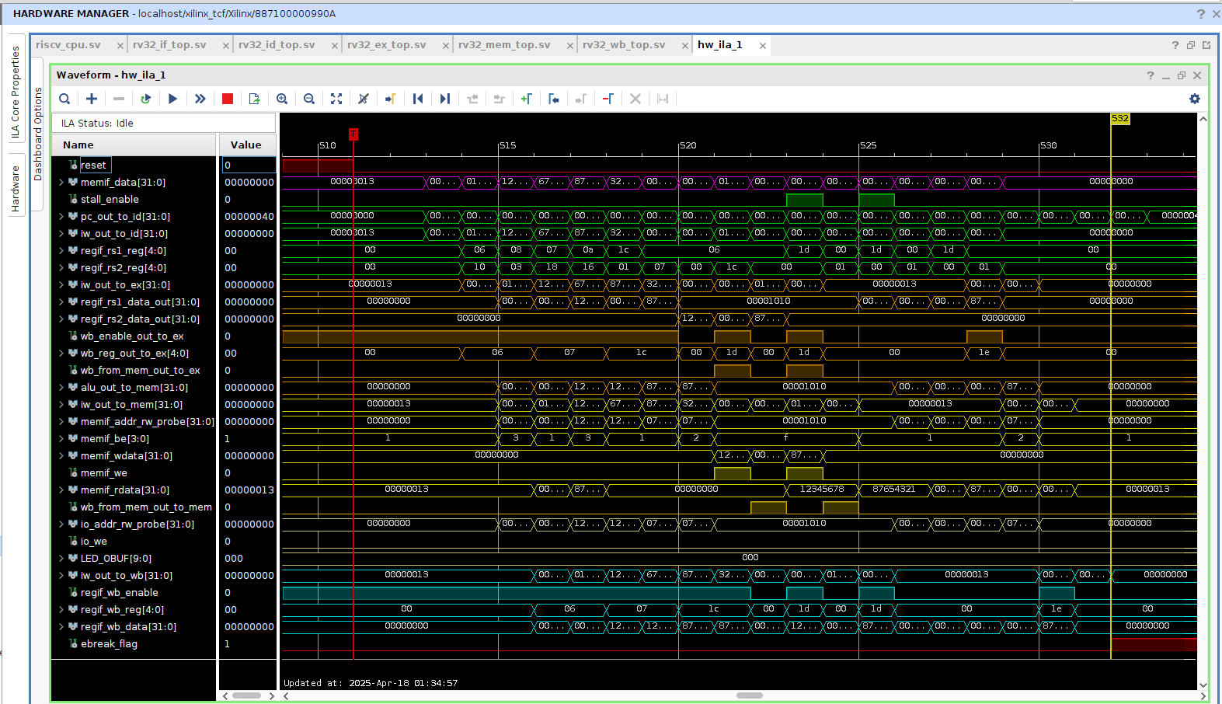Switch to rv32_ex_top.sv tab
The image size is (1222, 704).
coord(387,45)
